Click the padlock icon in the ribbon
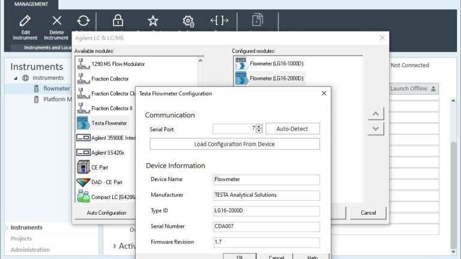The height and width of the screenshot is (259, 461). tap(118, 20)
